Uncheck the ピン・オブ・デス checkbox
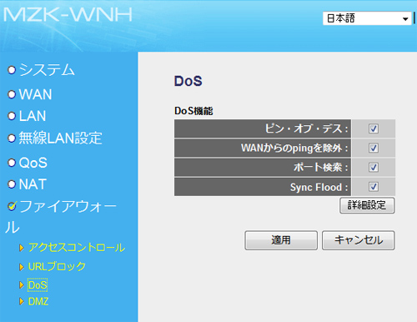The image size is (417, 322). (374, 128)
